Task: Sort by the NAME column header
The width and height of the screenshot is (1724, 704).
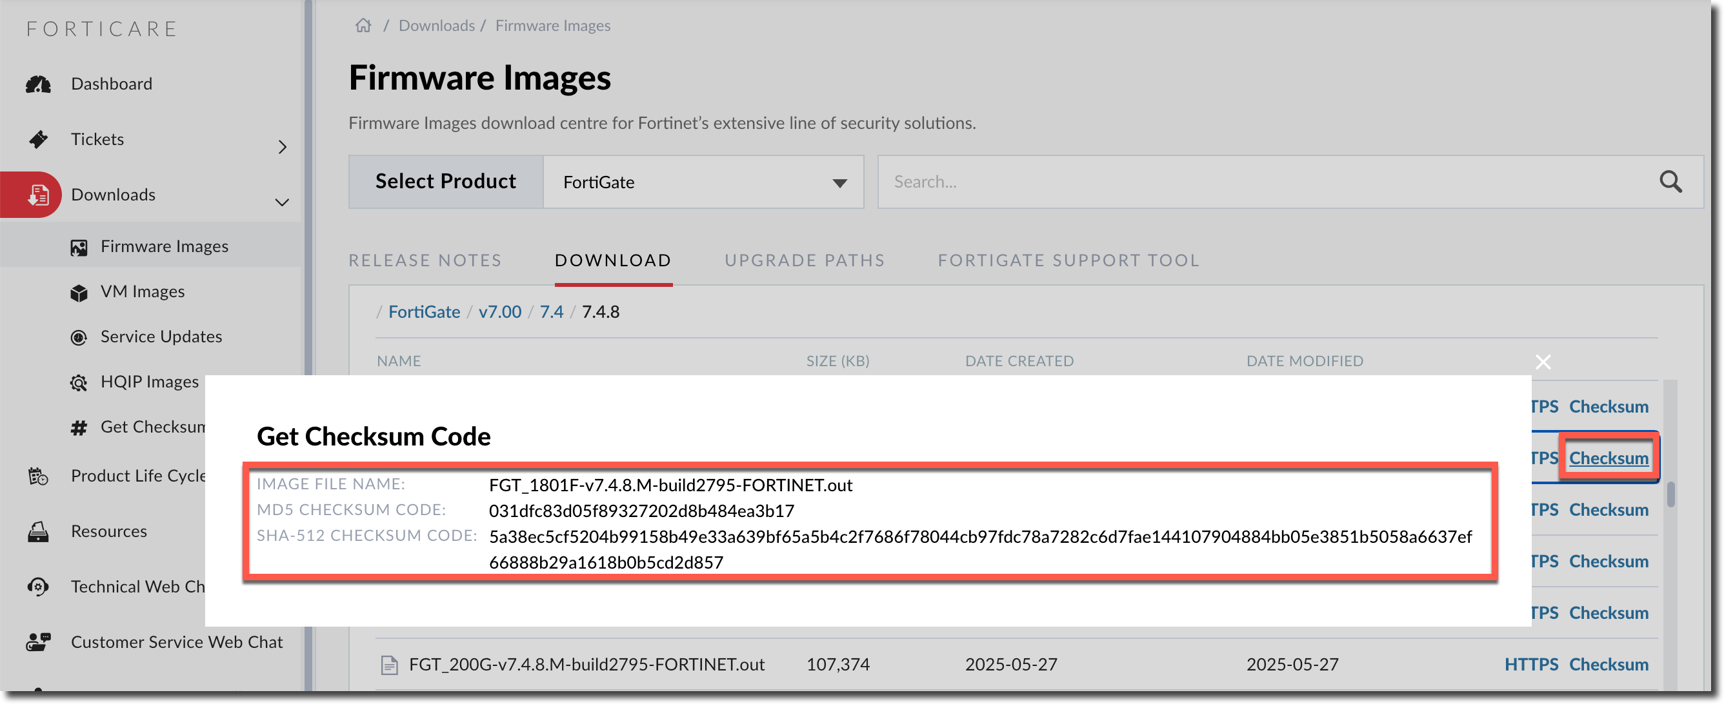Action: (x=399, y=361)
